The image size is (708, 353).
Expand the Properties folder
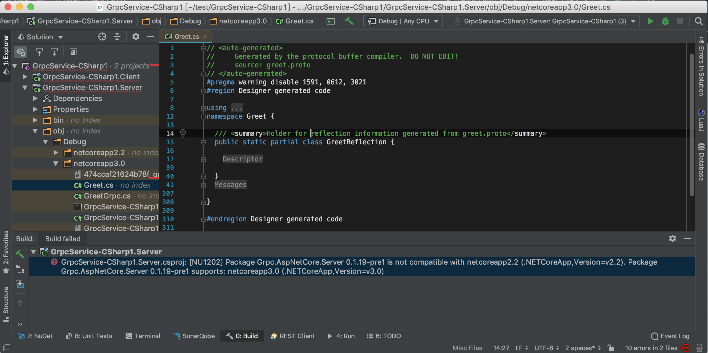[x=35, y=109]
